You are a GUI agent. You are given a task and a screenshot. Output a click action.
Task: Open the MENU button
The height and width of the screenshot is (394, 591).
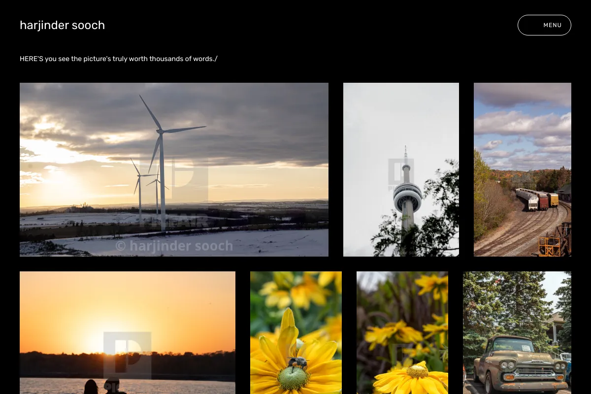[x=544, y=25]
